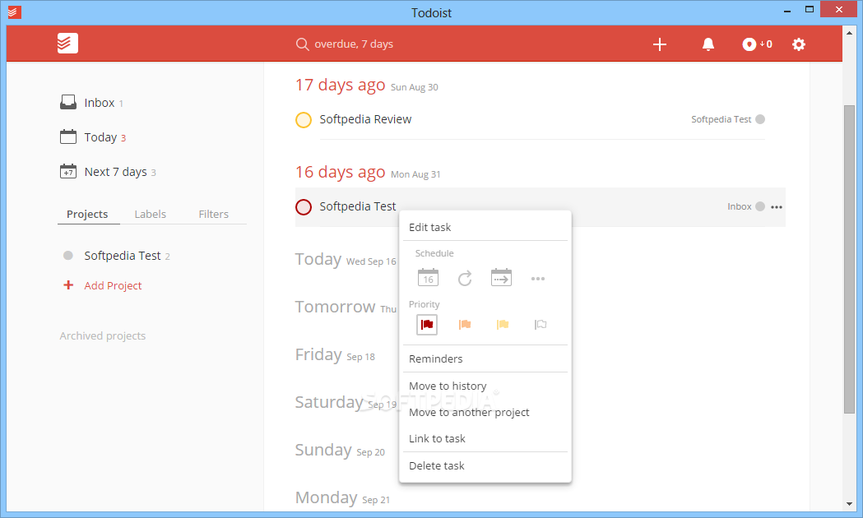Image resolution: width=863 pixels, height=518 pixels.
Task: Click the 16 days ago heading
Action: coord(340,172)
